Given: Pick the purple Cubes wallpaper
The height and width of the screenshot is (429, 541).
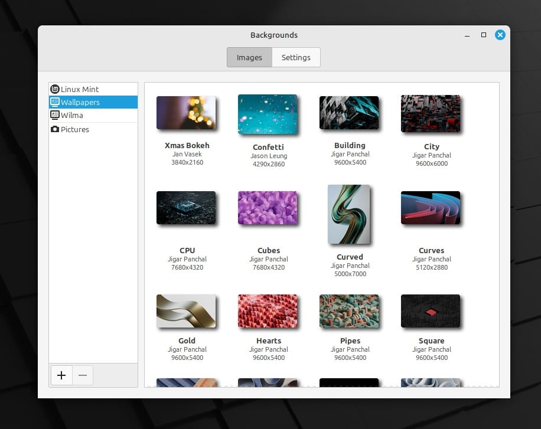Looking at the screenshot, I should tap(268, 209).
